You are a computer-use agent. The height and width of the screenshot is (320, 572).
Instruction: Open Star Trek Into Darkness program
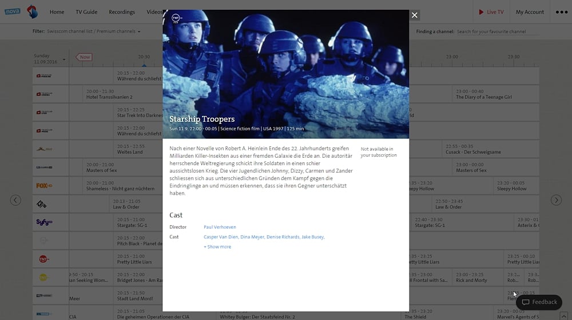pos(138,113)
